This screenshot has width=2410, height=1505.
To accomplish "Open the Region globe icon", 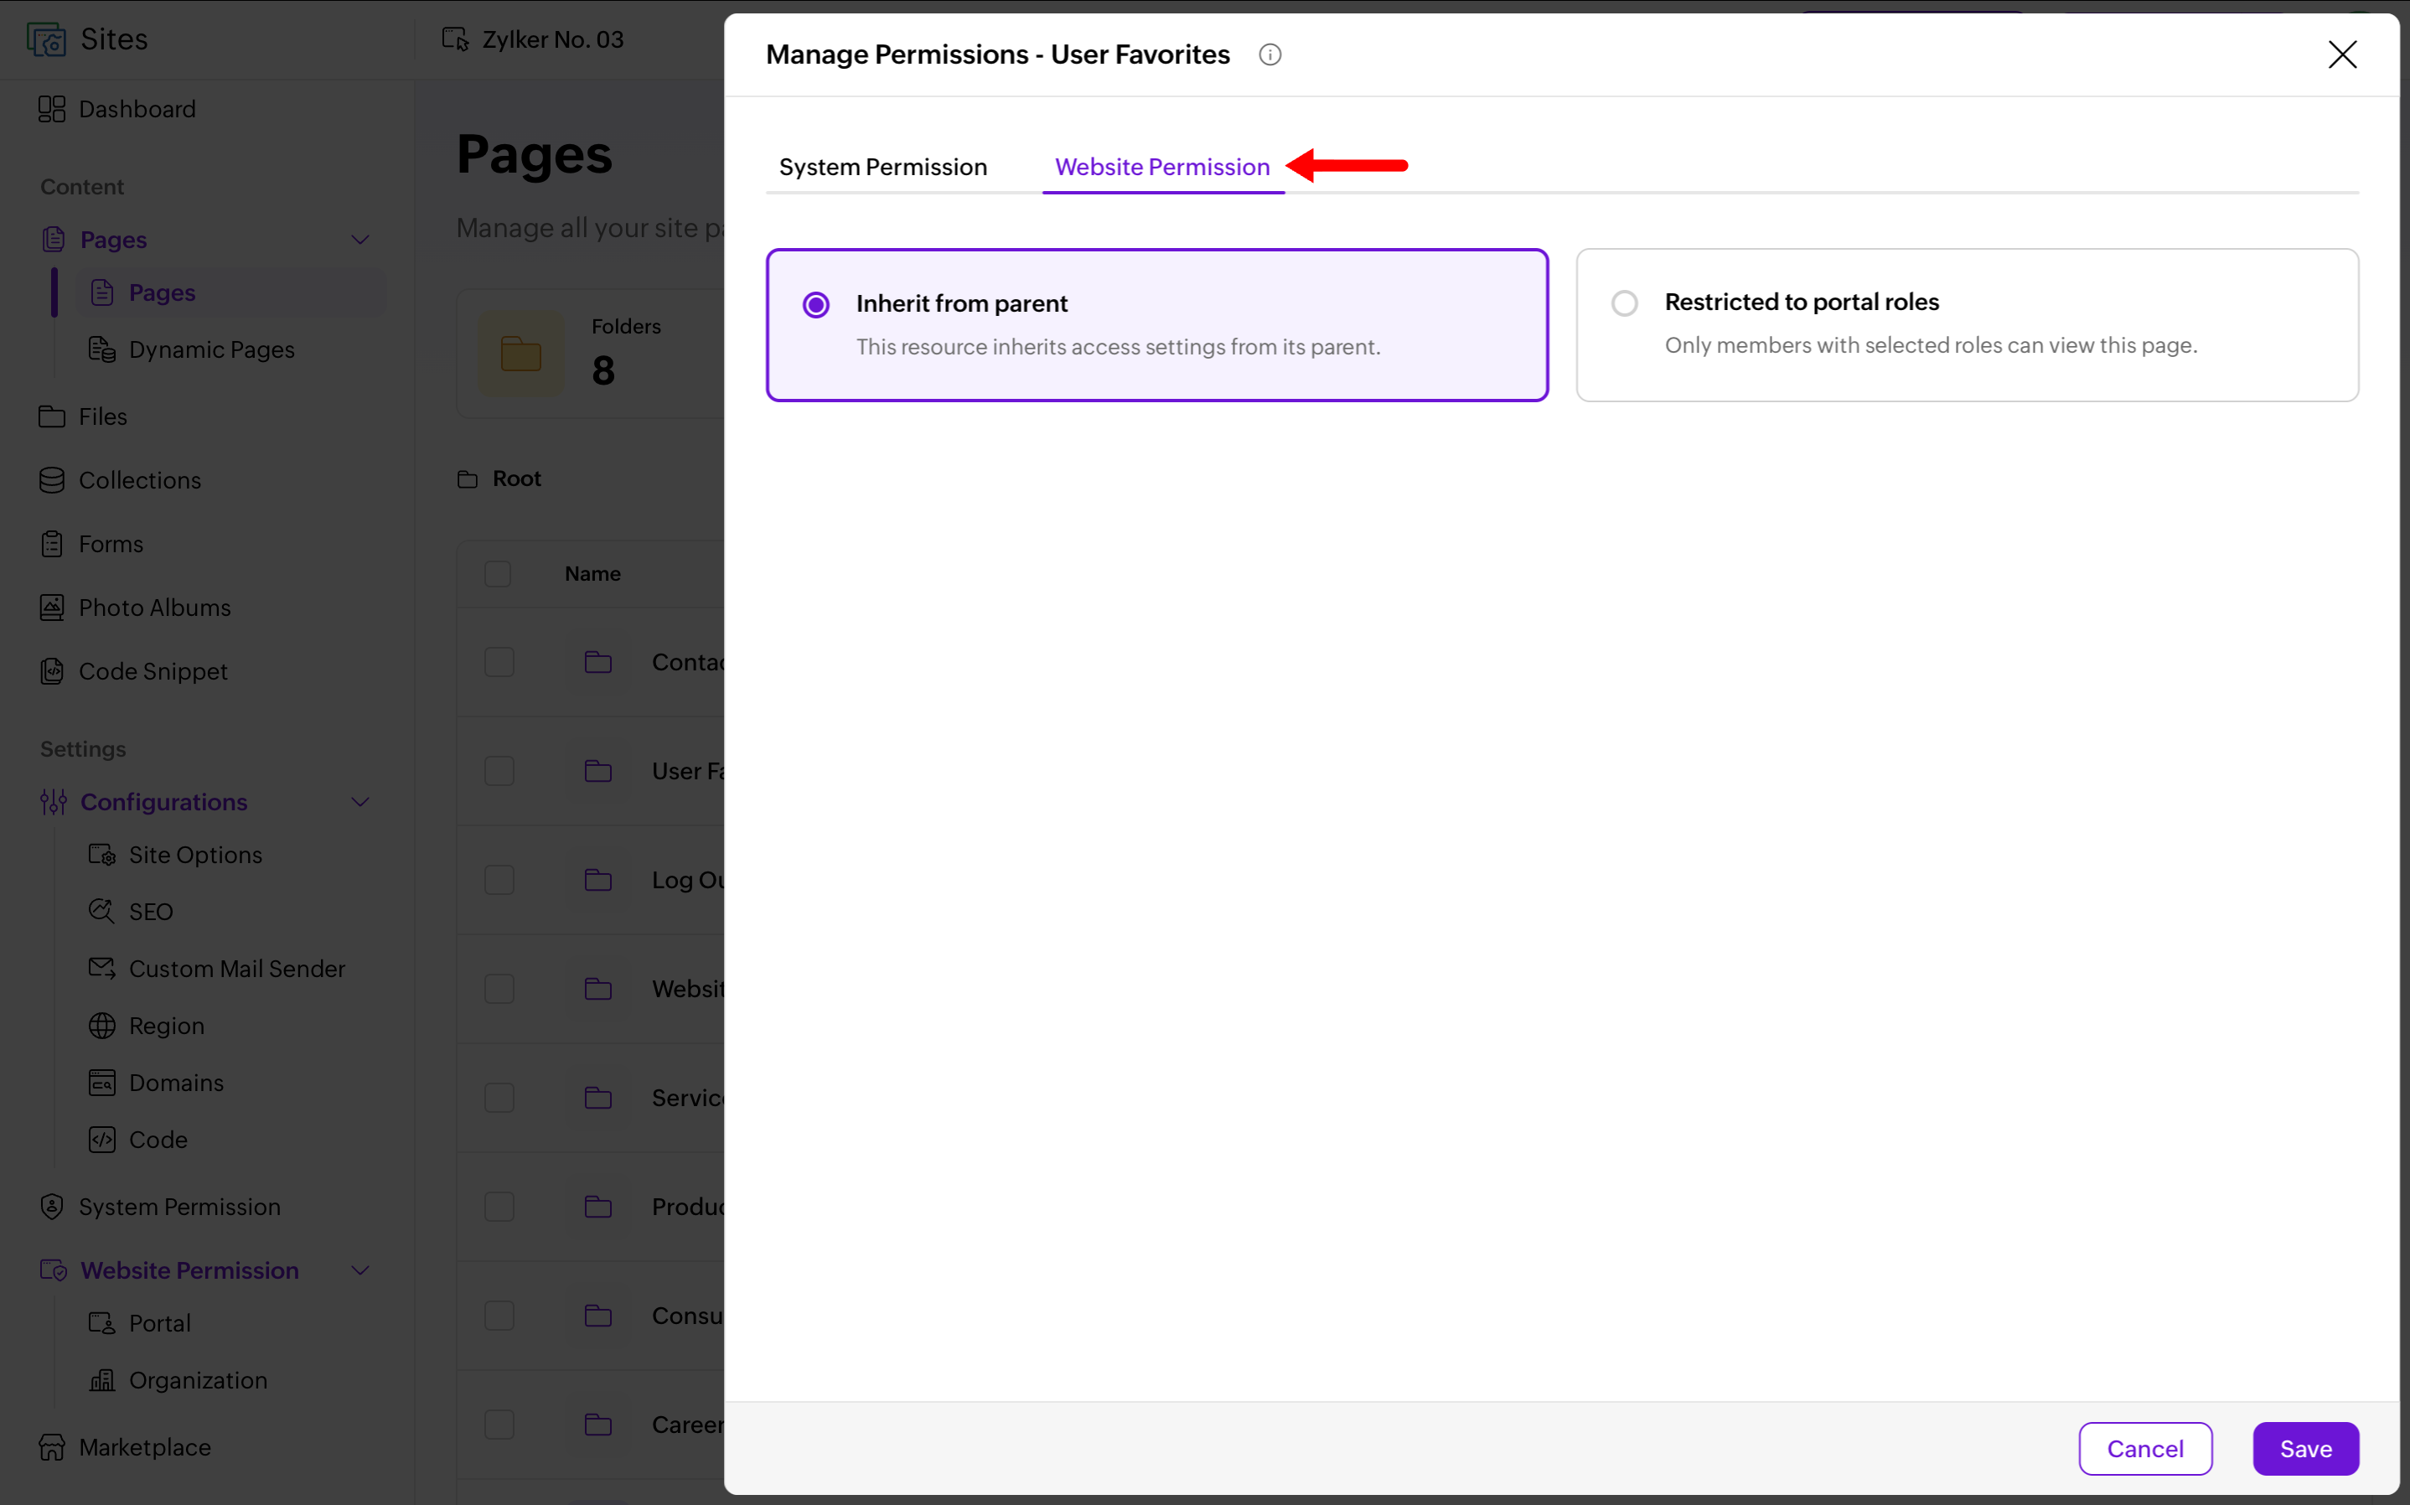I will (x=102, y=1025).
